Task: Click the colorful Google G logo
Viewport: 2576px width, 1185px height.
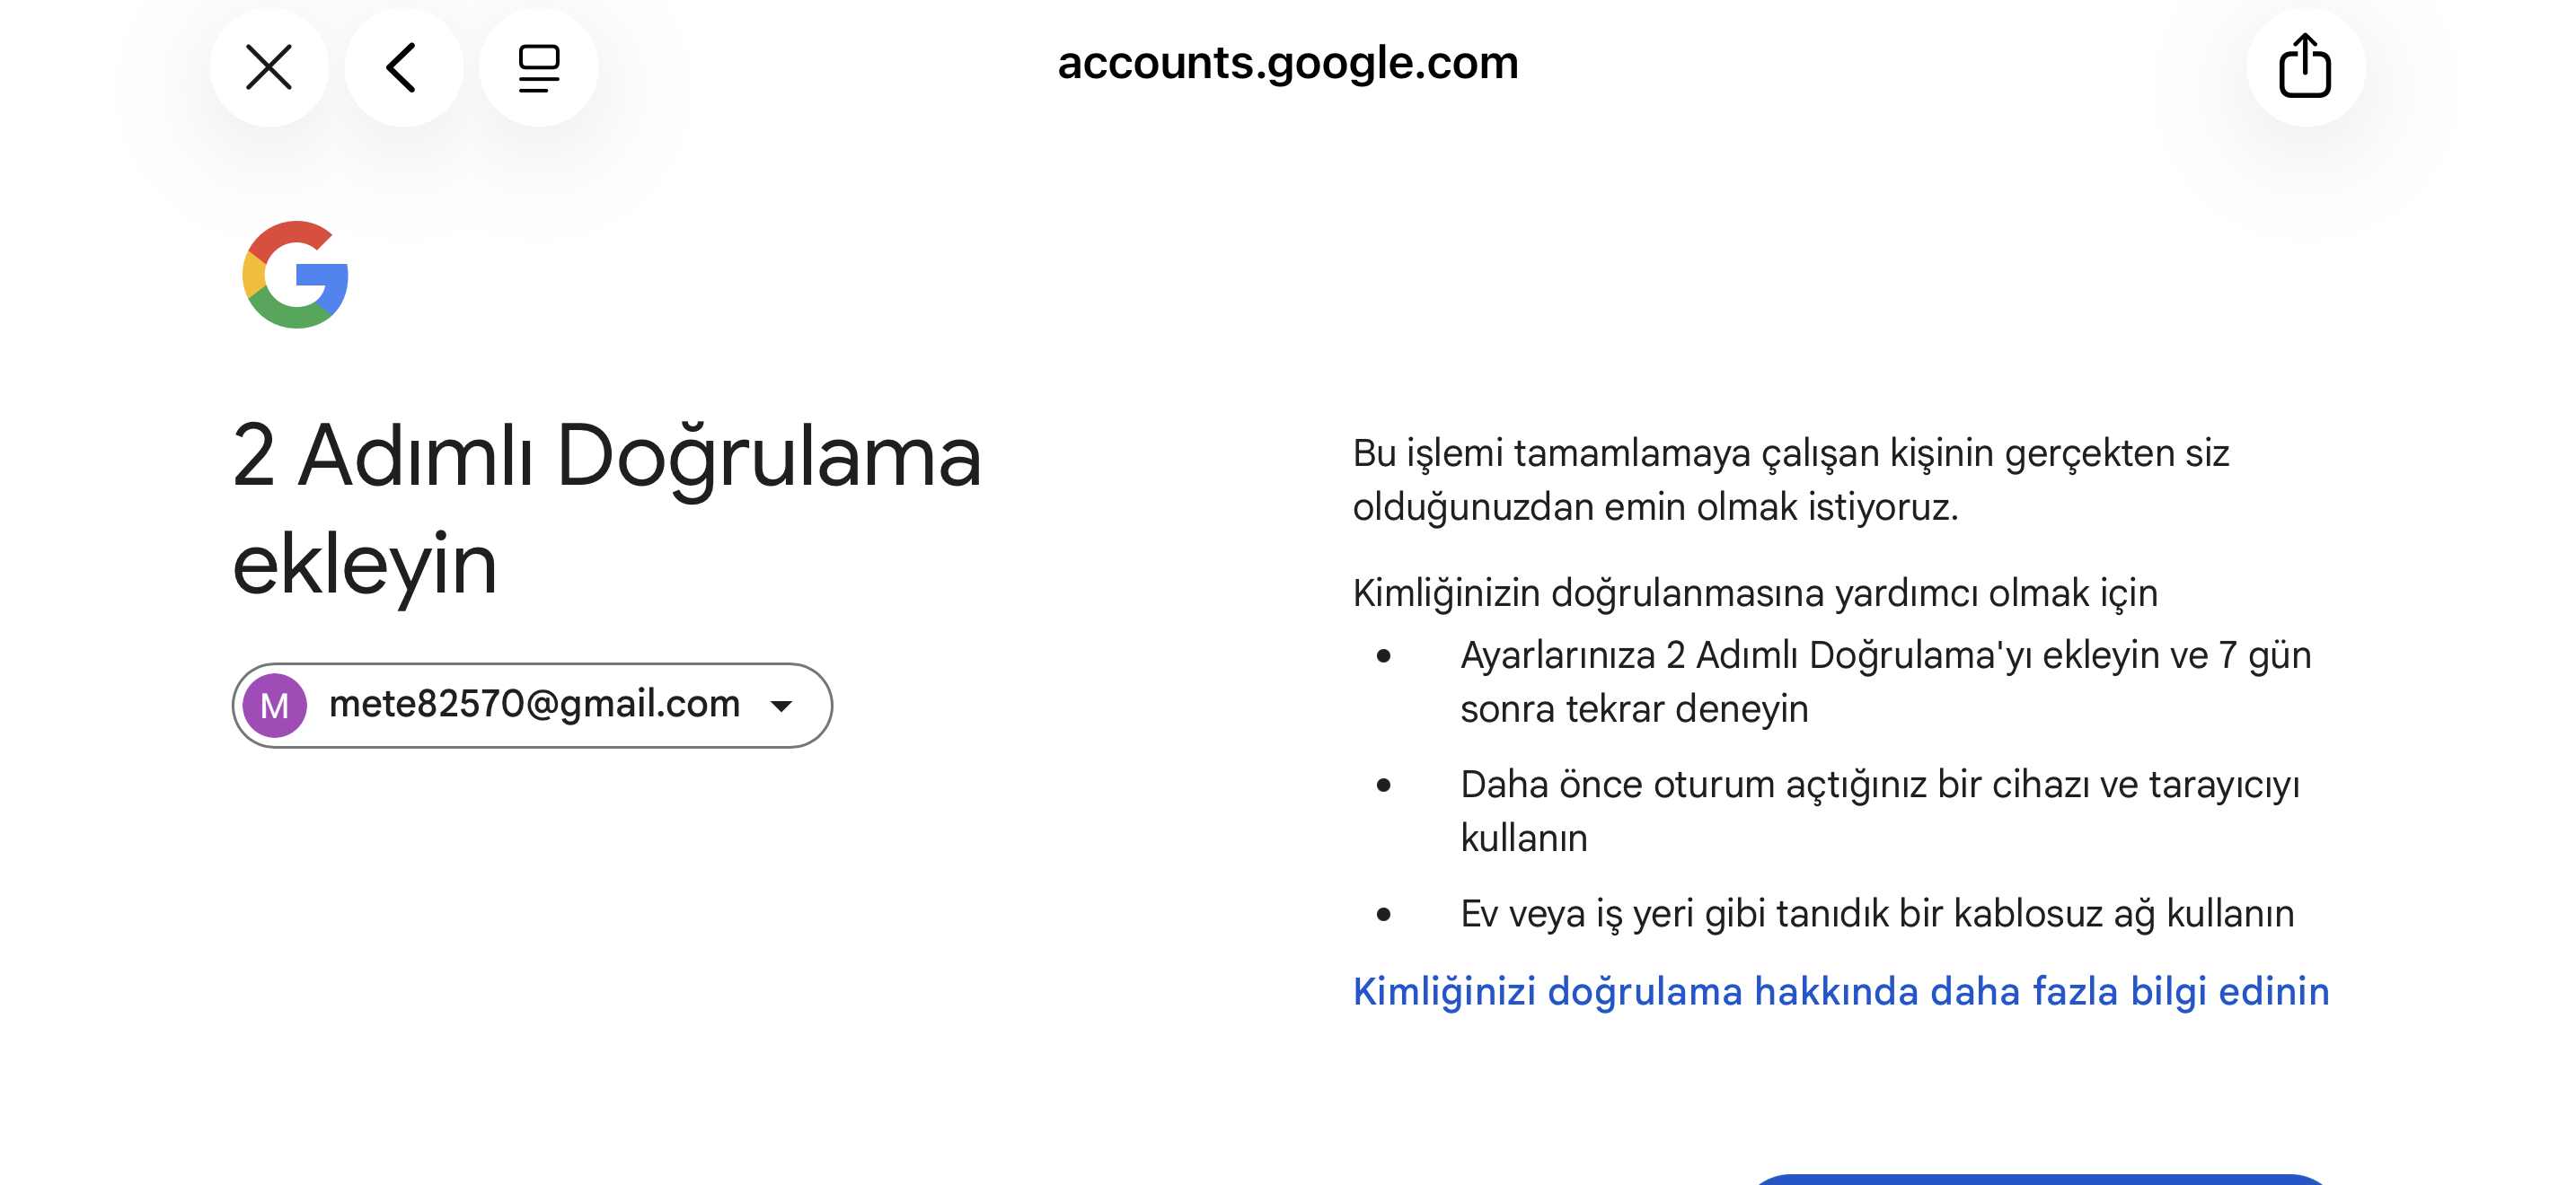Action: click(x=296, y=275)
